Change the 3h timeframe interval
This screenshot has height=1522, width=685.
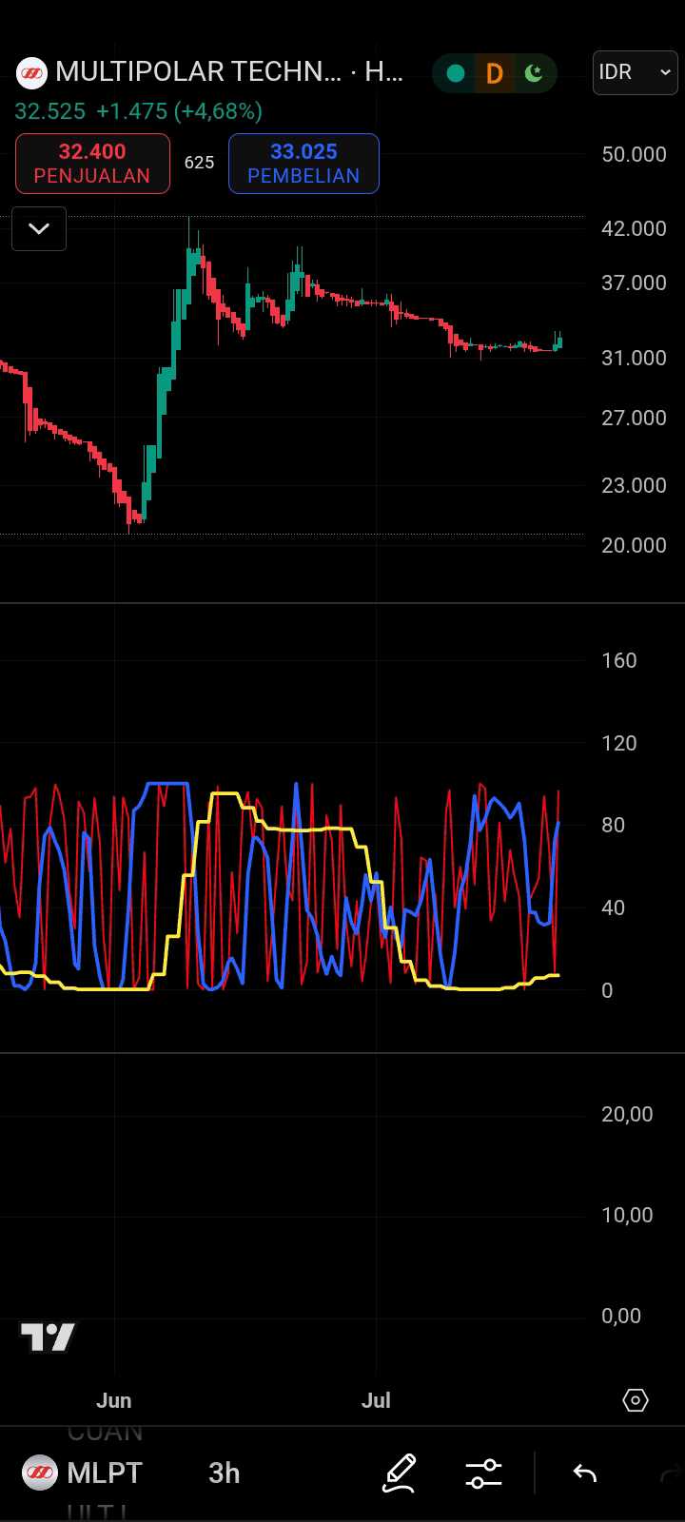pos(225,1473)
